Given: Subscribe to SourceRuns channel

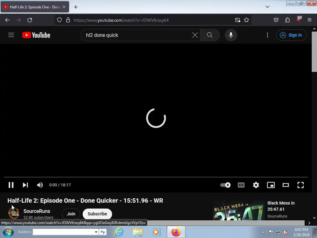Looking at the screenshot, I should click(97, 214).
